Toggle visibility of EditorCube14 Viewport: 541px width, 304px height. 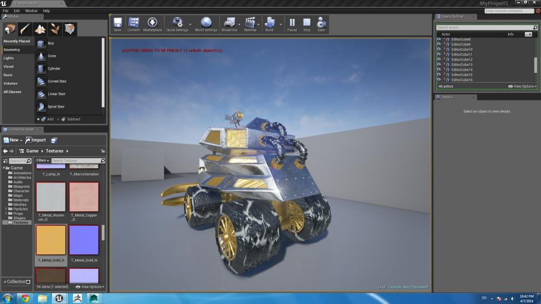coord(439,70)
